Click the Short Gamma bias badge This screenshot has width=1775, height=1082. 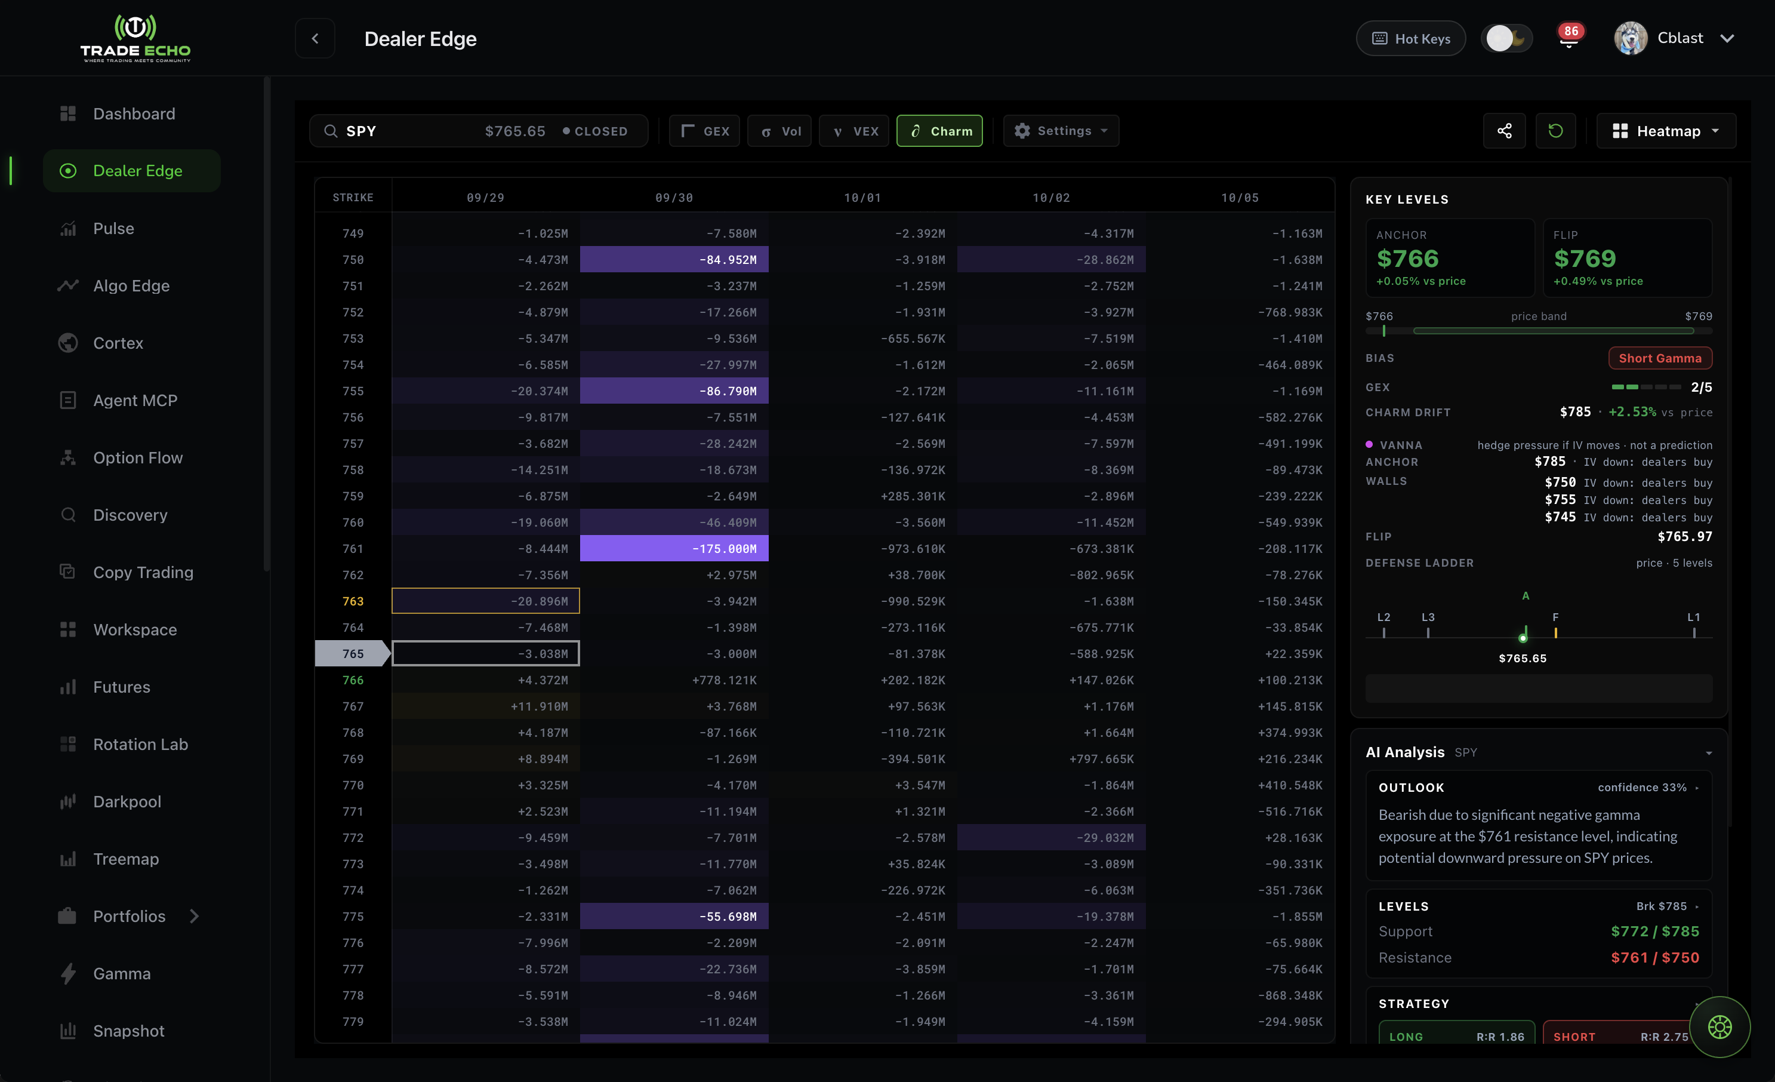(1660, 358)
